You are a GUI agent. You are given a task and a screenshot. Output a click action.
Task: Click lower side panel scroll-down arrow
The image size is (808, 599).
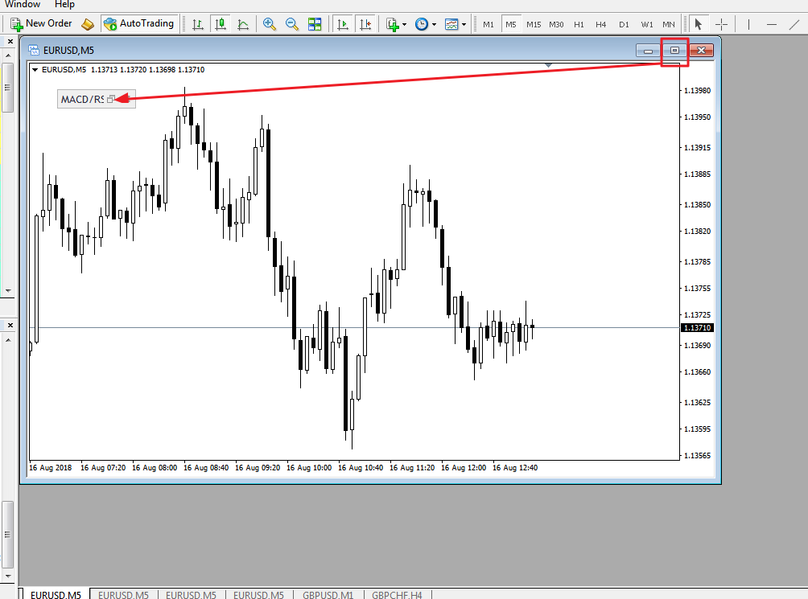(8, 576)
